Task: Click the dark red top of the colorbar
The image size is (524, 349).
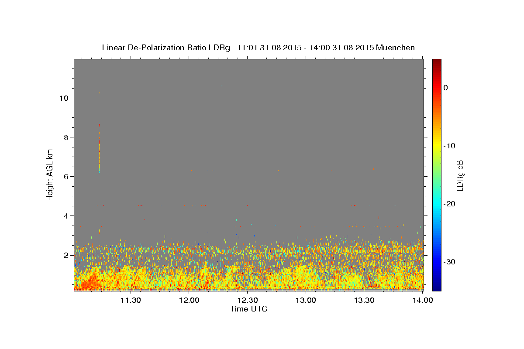Action: tap(437, 62)
